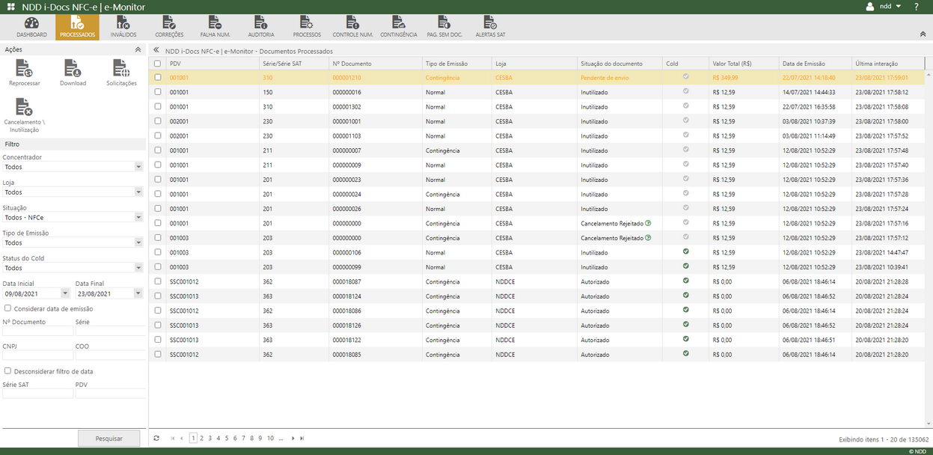Open the PROCESSADOS monitoring section
This screenshot has height=455, width=933.
point(77,25)
